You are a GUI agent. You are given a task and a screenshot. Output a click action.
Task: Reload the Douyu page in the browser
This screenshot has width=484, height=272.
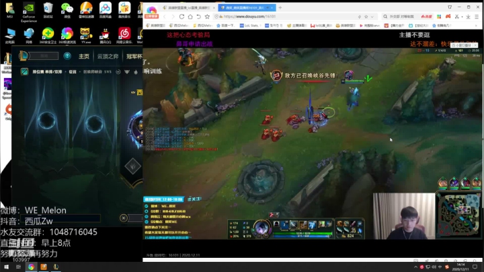[182, 17]
